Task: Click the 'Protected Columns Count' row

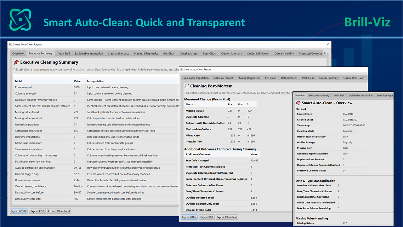Action: (x=331, y=171)
